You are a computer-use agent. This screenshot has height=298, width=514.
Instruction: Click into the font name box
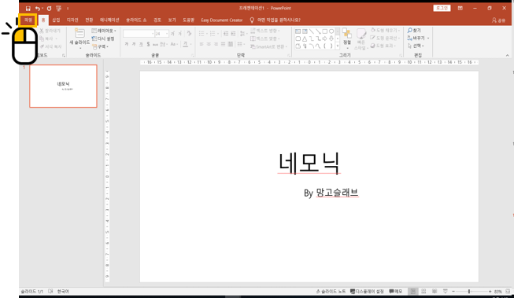[139, 33]
